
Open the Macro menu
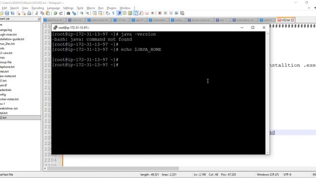(91, 8)
